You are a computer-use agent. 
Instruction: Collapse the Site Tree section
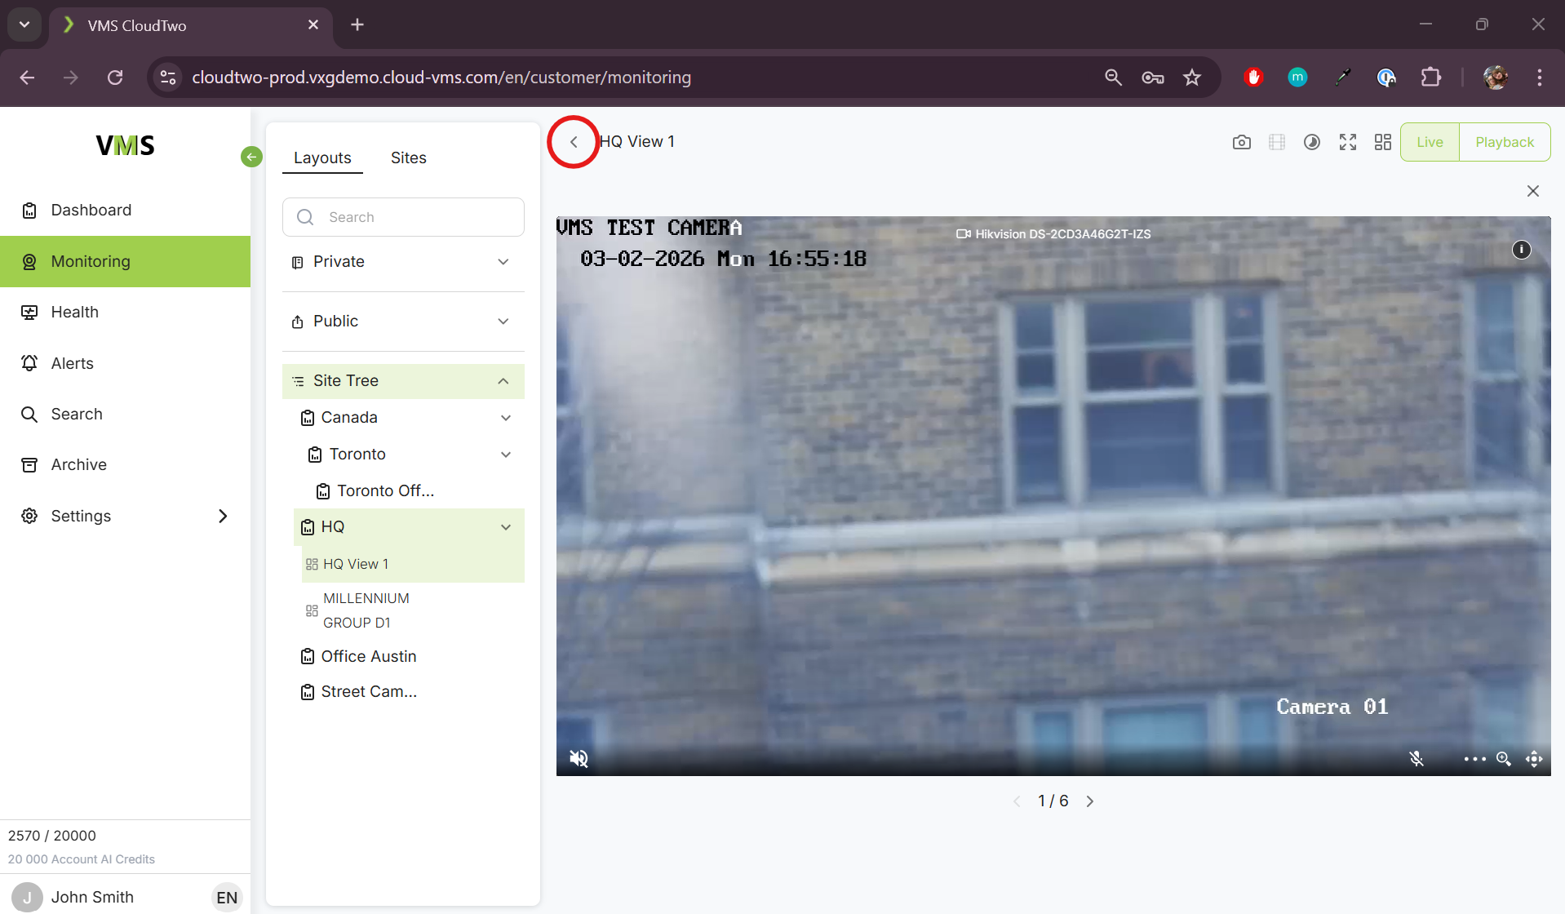coord(503,381)
